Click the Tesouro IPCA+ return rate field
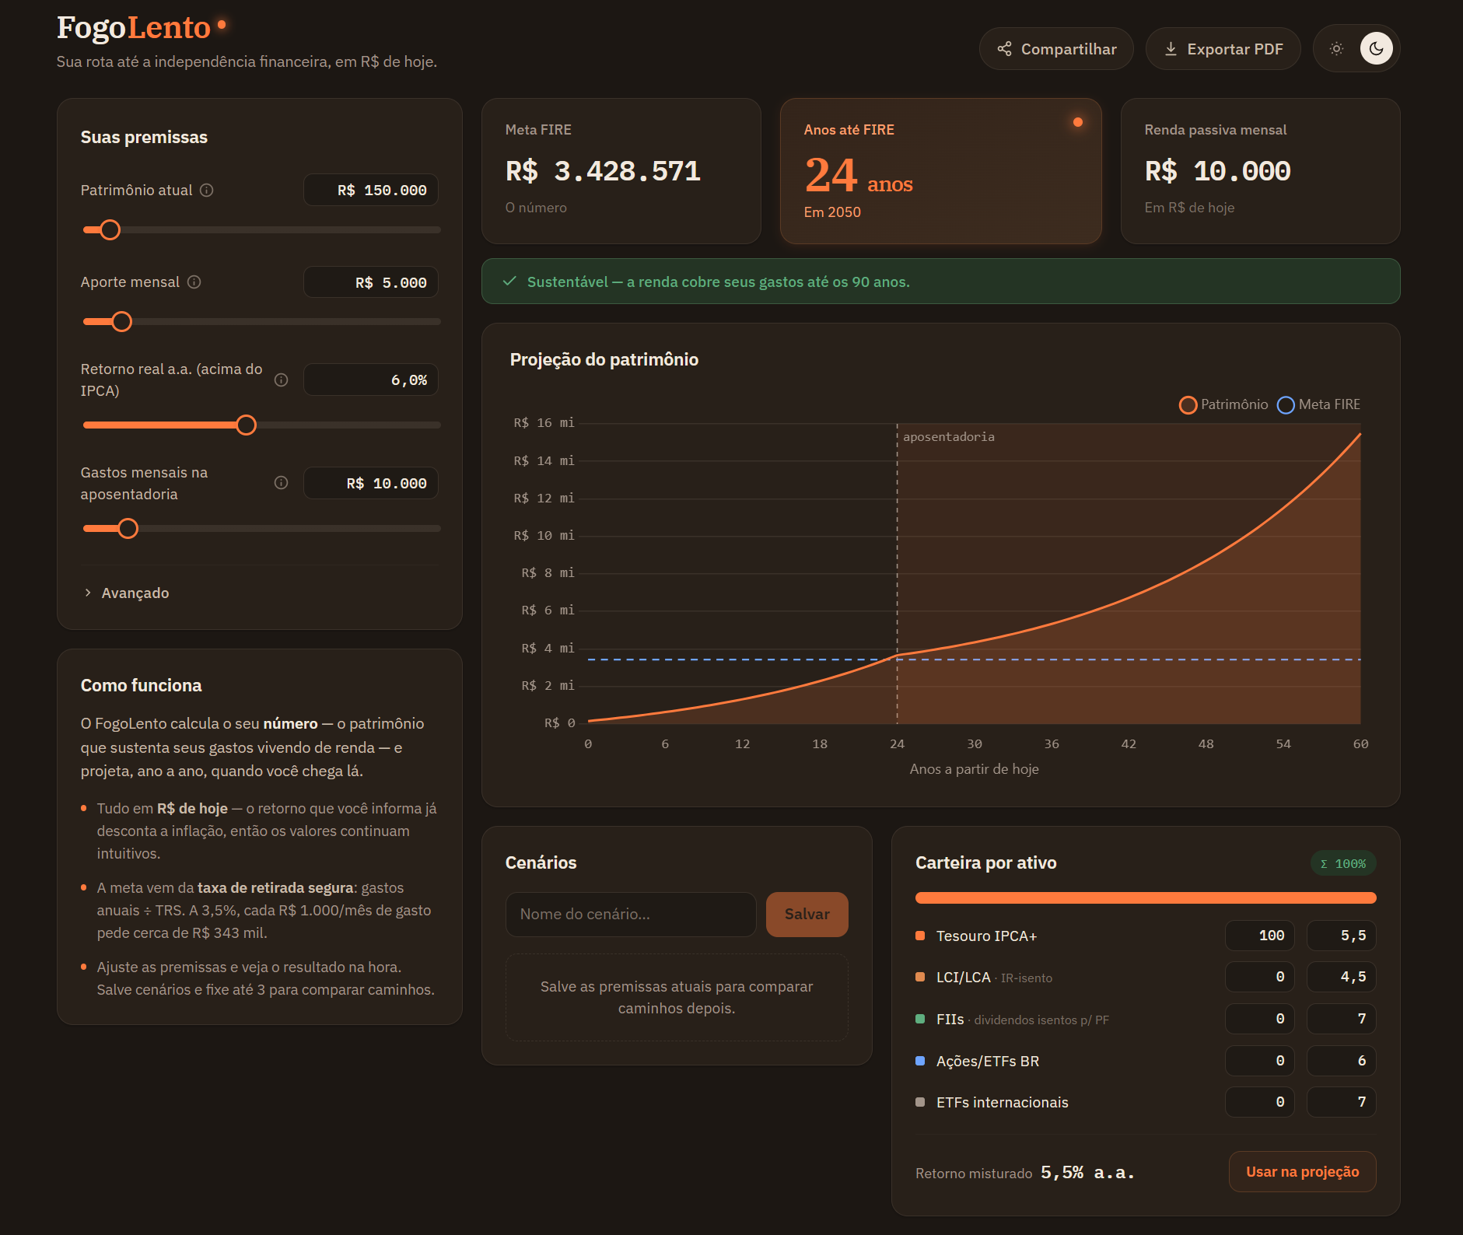The image size is (1463, 1235). pos(1342,936)
